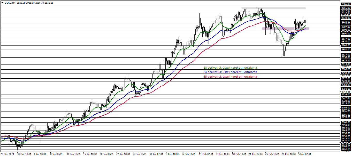Viewport: 352px width, 157px height.
Task: Click the GOLD,H4 chart title
Action: point(10,3)
